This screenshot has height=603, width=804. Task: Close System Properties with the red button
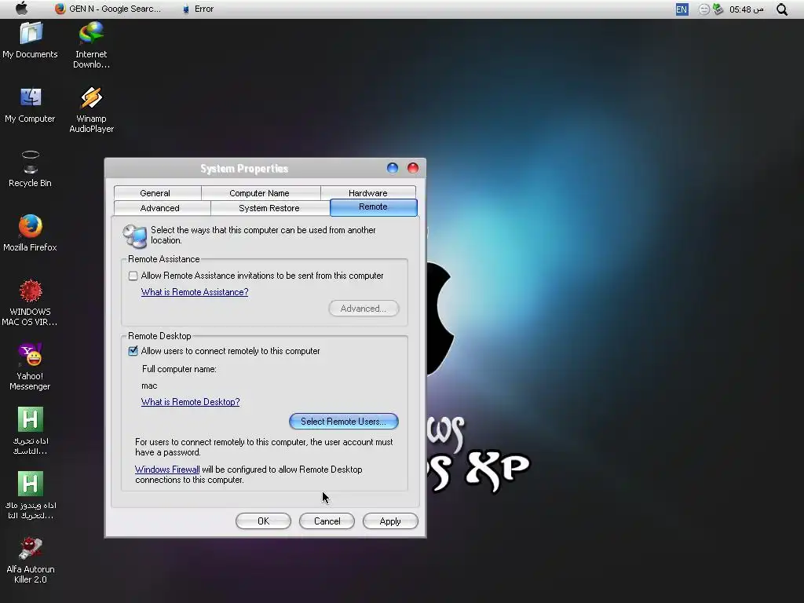tap(413, 168)
